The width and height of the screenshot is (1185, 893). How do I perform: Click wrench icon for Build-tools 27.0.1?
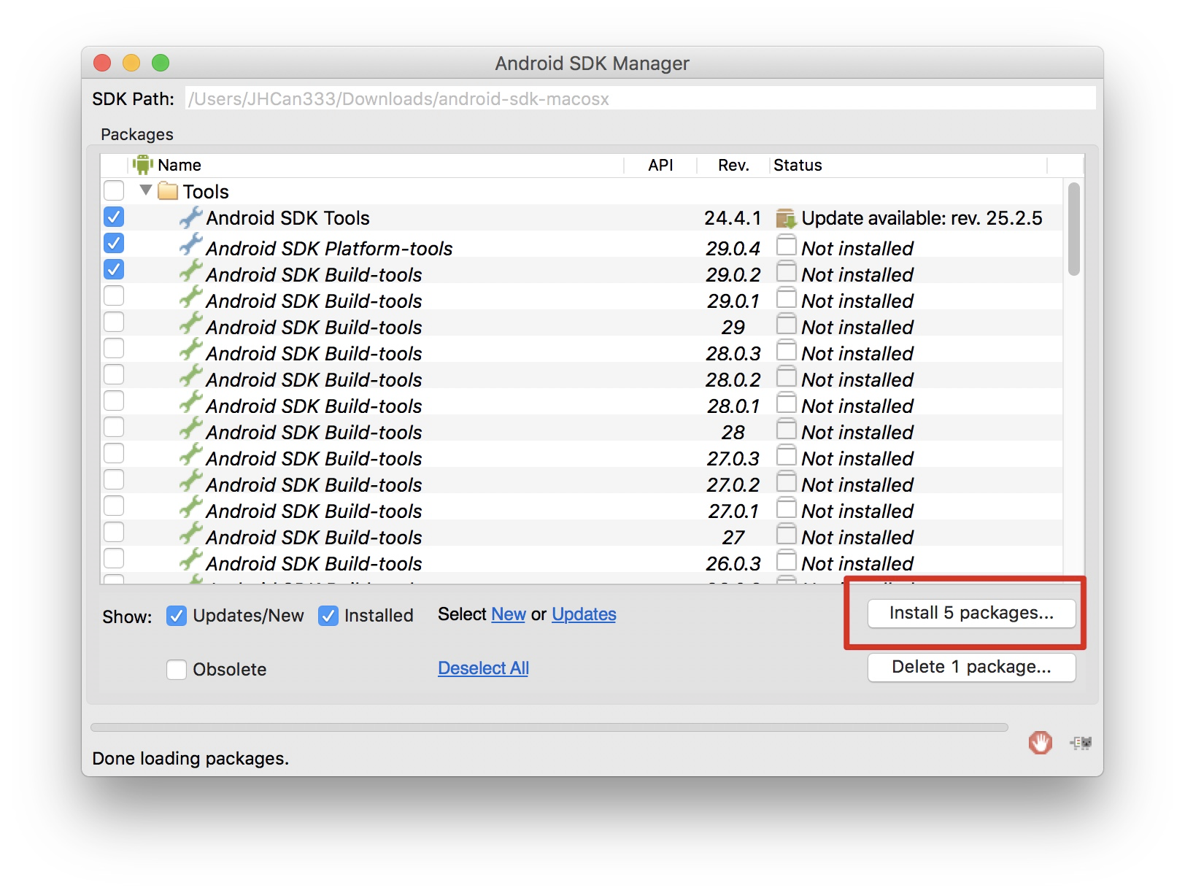click(x=190, y=508)
